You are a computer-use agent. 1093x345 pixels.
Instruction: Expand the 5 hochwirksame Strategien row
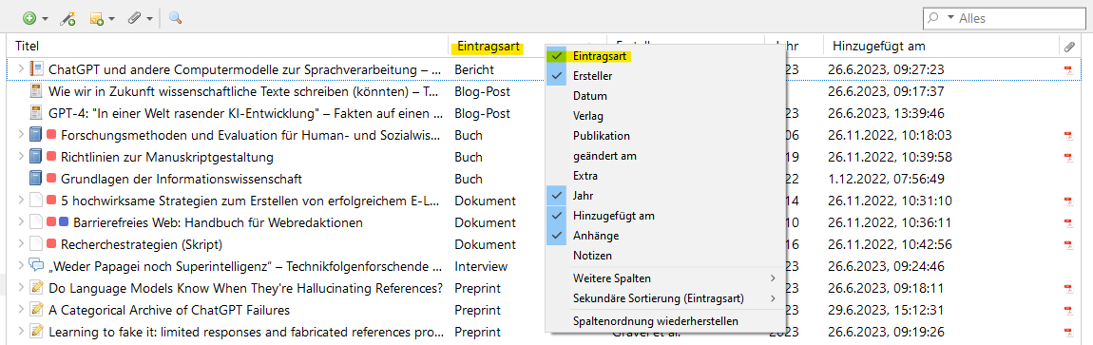coord(20,201)
